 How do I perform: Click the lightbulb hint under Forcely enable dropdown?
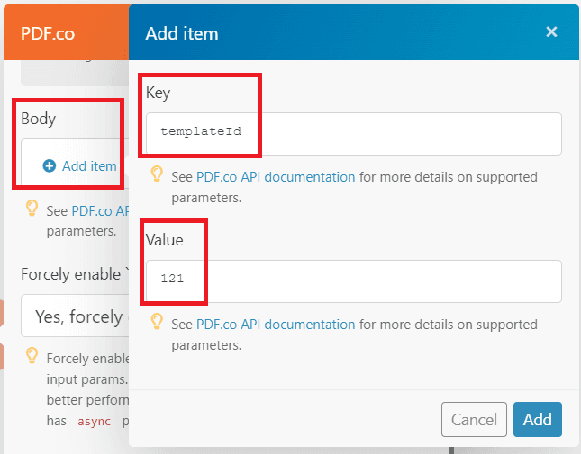32,355
